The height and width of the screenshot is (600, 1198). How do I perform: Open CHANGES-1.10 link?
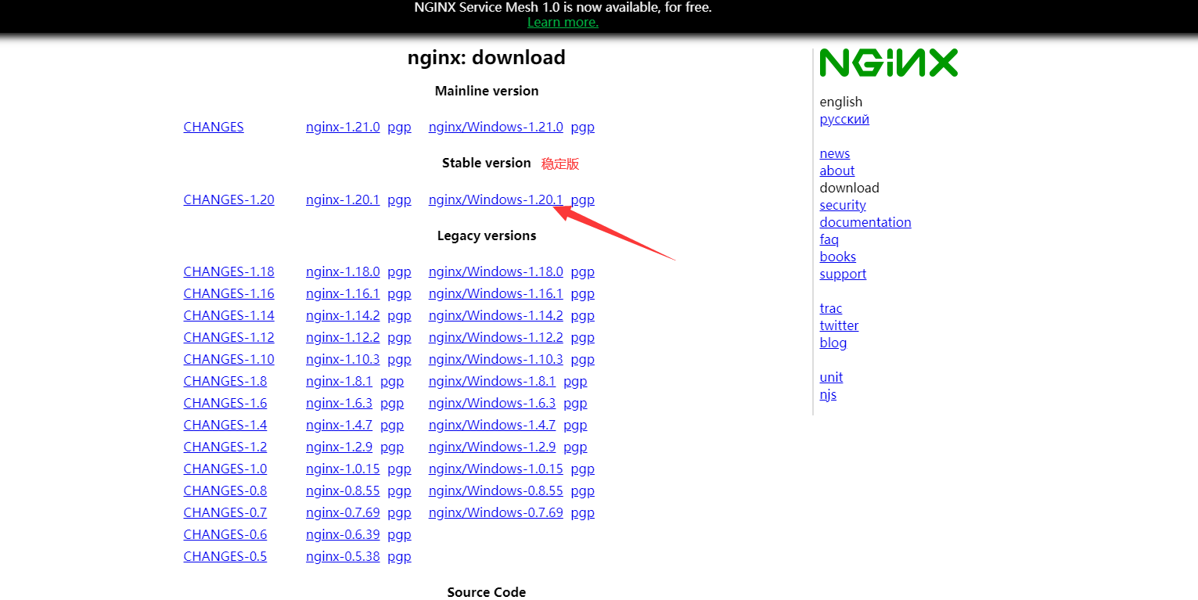tap(228, 359)
